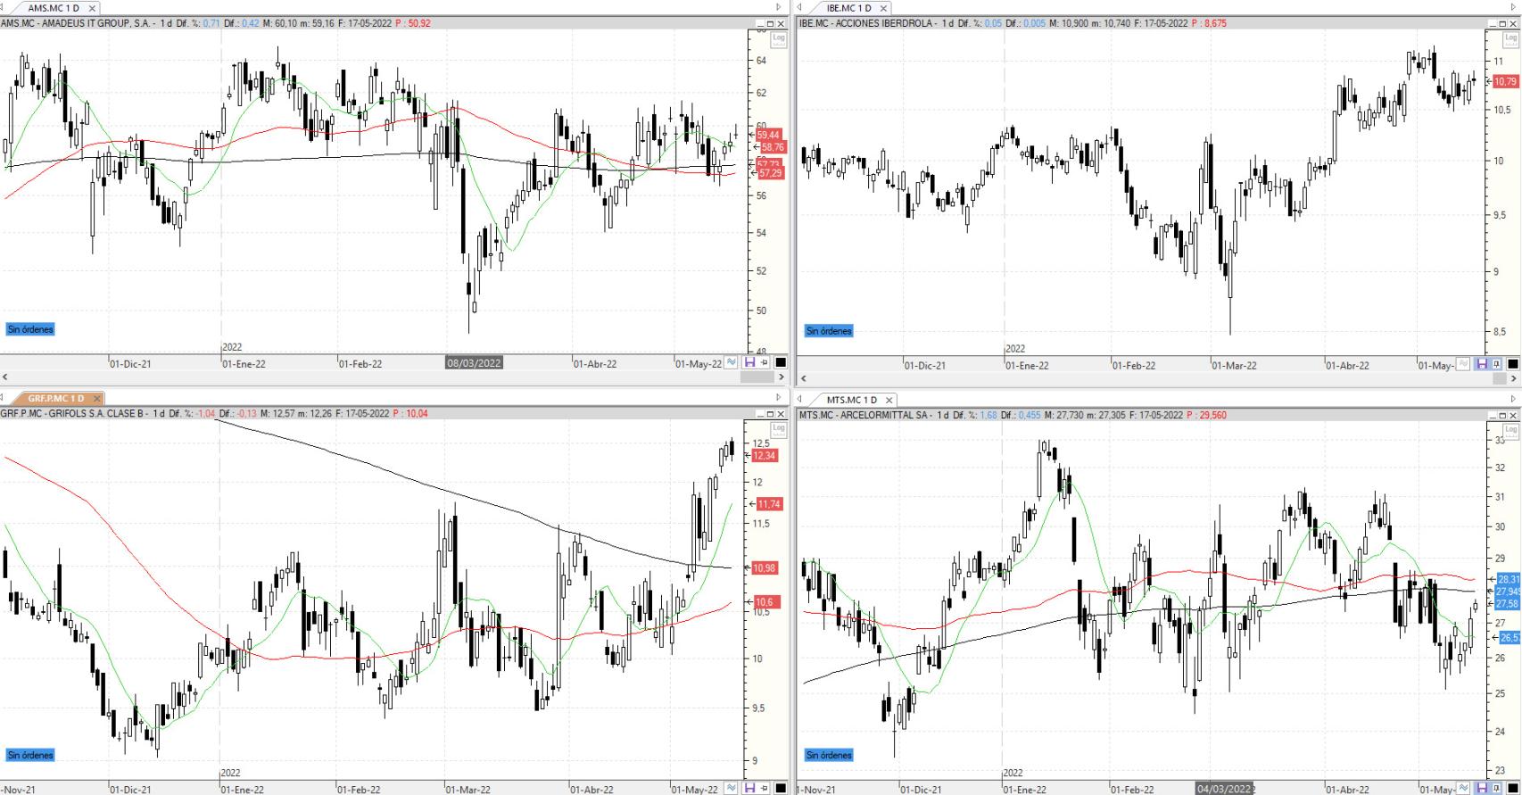1522x795 pixels.
Task: Click left scroll arrow under Iberdrola chart
Action: pos(802,378)
